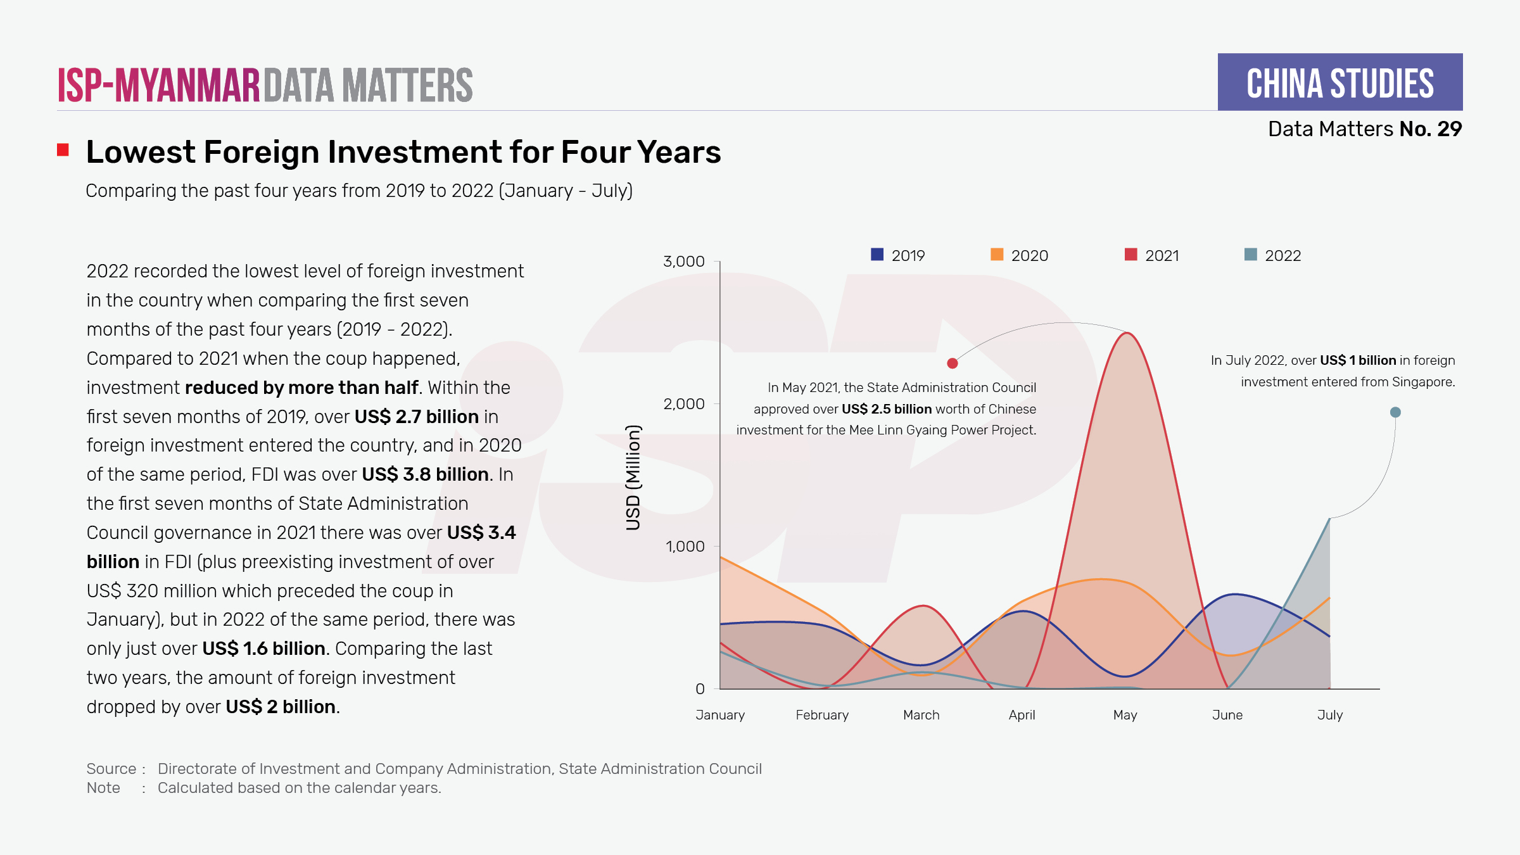Click the peak of the red 2021 curve

(1127, 334)
